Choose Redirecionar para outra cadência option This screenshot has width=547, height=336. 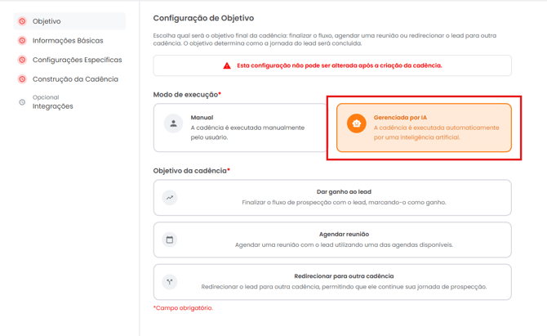(x=332, y=282)
